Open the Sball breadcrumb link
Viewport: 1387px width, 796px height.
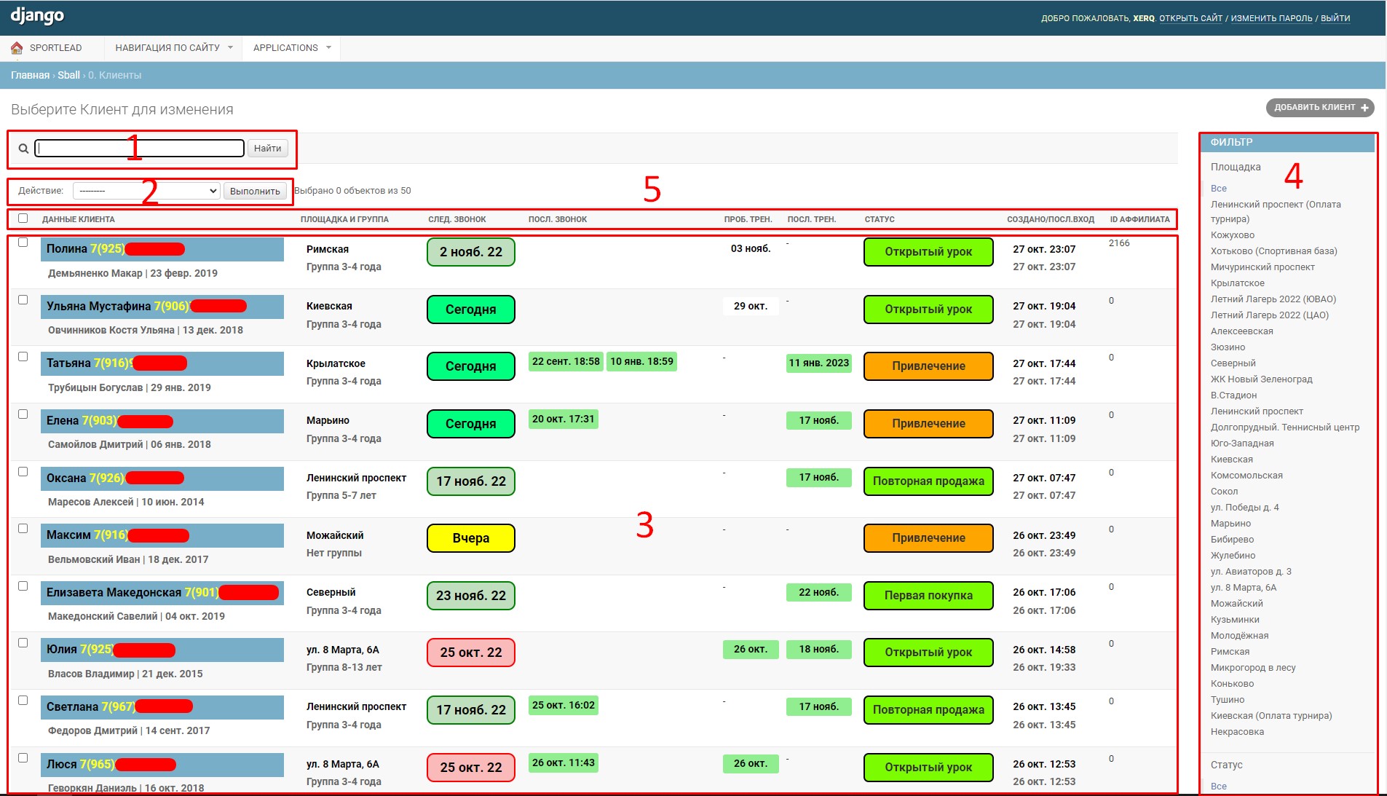click(68, 75)
